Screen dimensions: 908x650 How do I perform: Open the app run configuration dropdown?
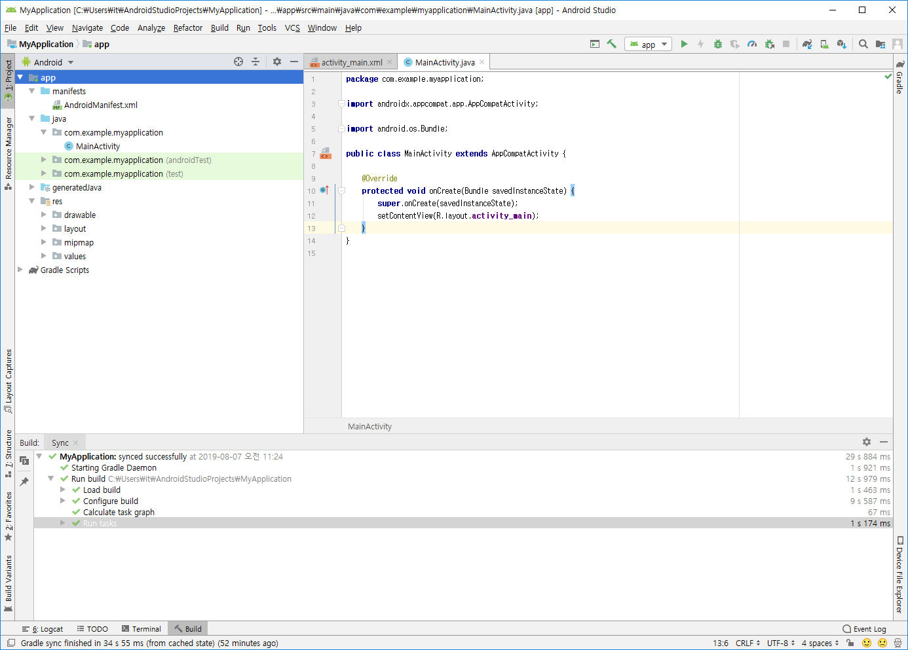[648, 44]
